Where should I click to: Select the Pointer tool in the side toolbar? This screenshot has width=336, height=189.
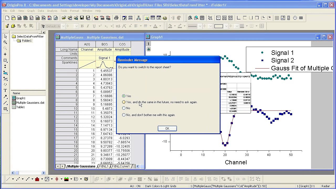point(5,36)
